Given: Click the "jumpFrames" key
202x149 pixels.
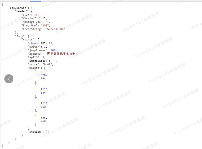Looking at the screenshot, I should 38,50.
